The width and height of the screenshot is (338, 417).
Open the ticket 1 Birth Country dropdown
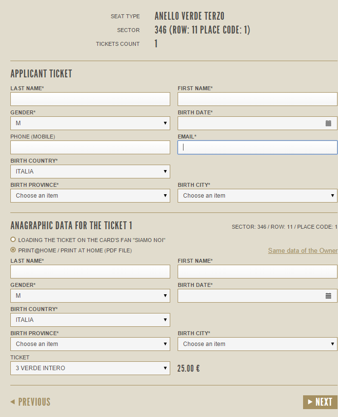[x=90, y=320]
